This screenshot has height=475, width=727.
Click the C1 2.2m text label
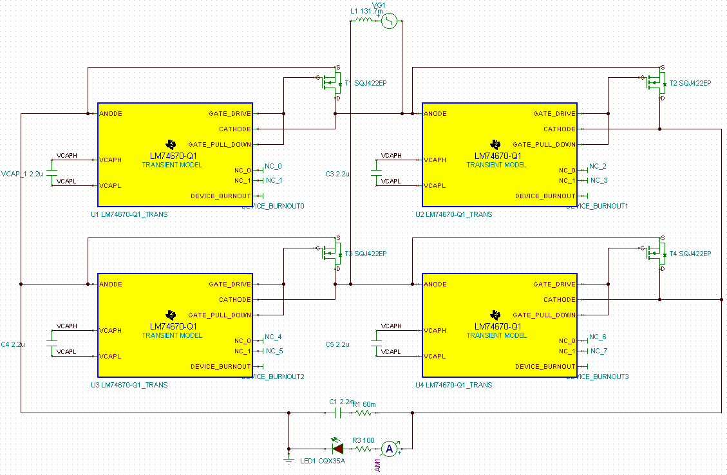(x=342, y=402)
